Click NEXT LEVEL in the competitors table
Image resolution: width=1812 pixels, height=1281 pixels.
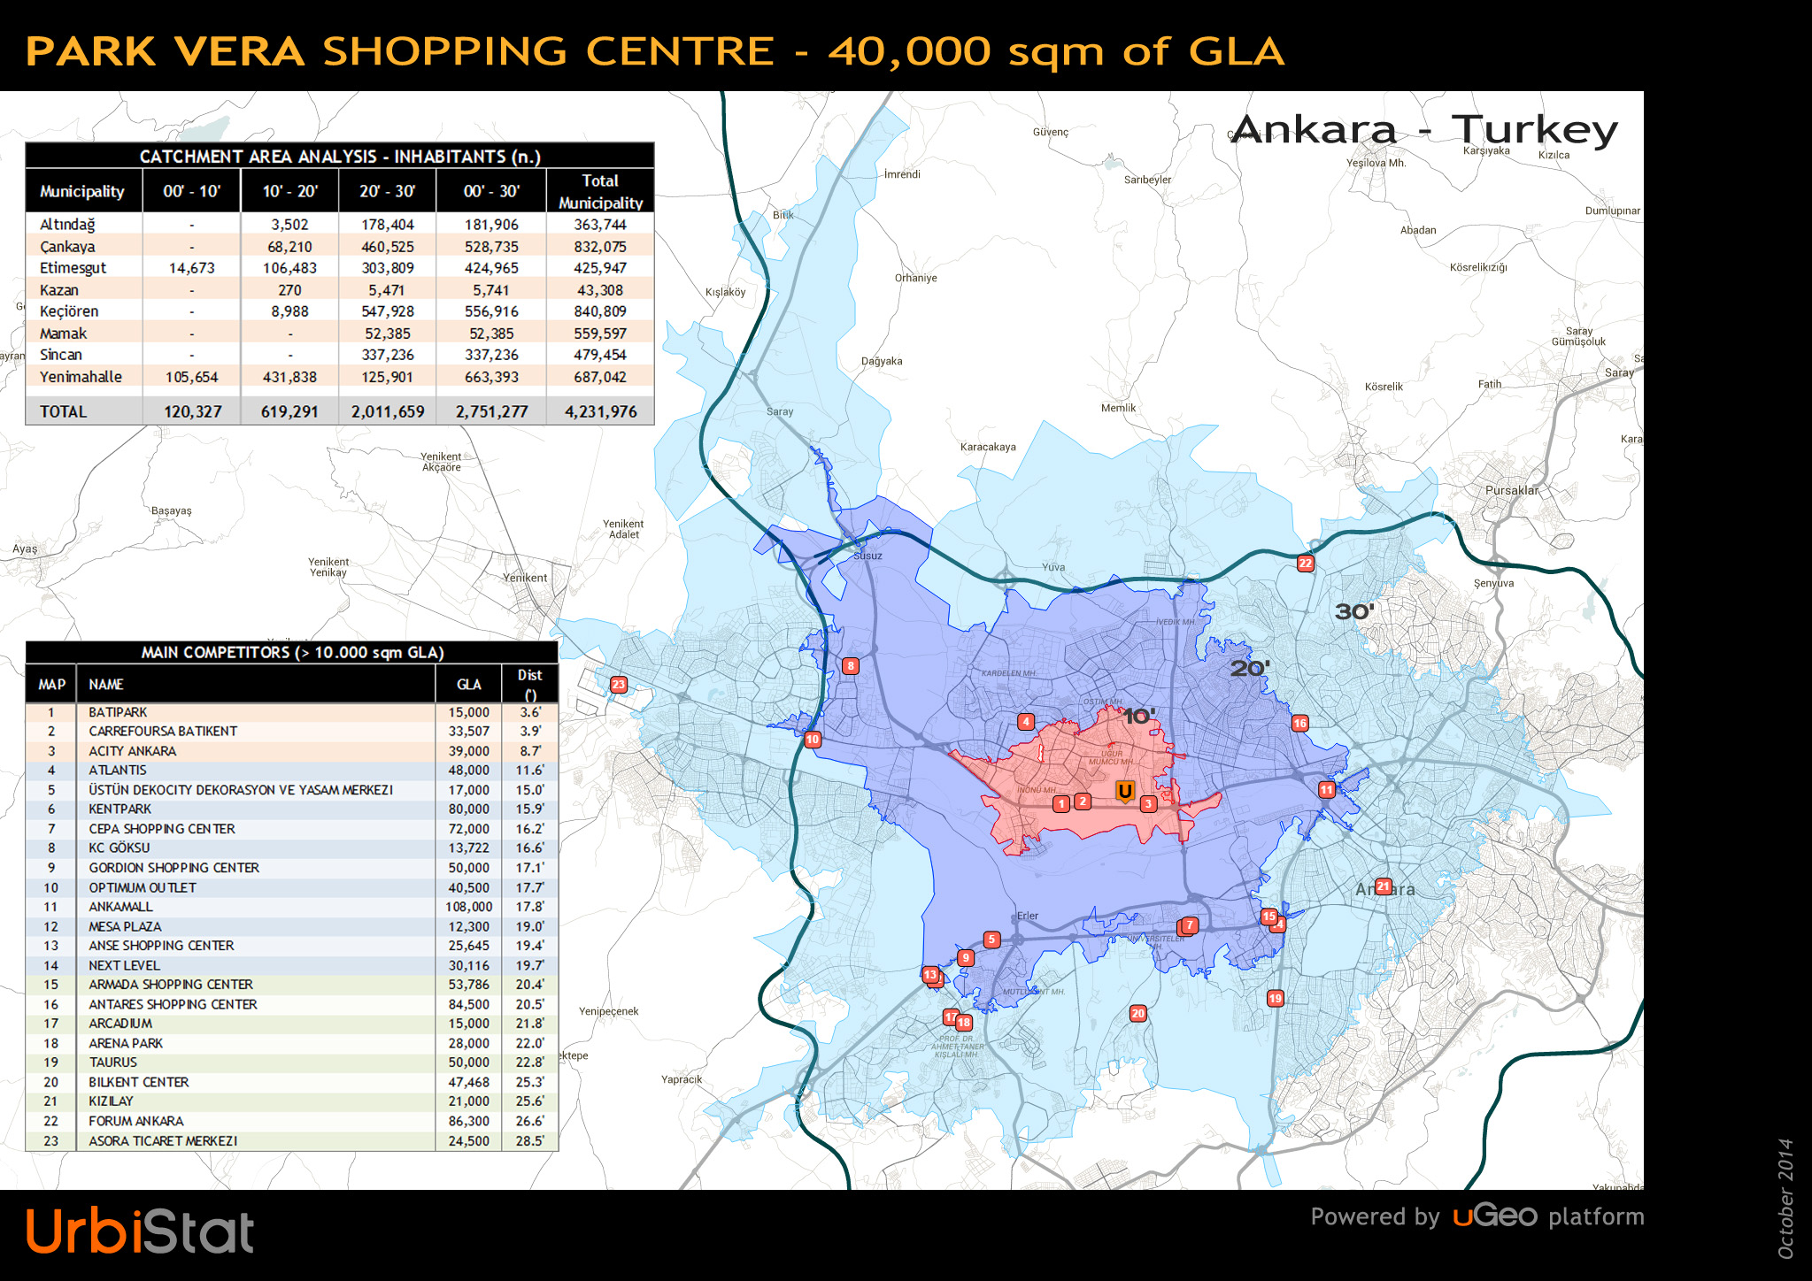[124, 965]
